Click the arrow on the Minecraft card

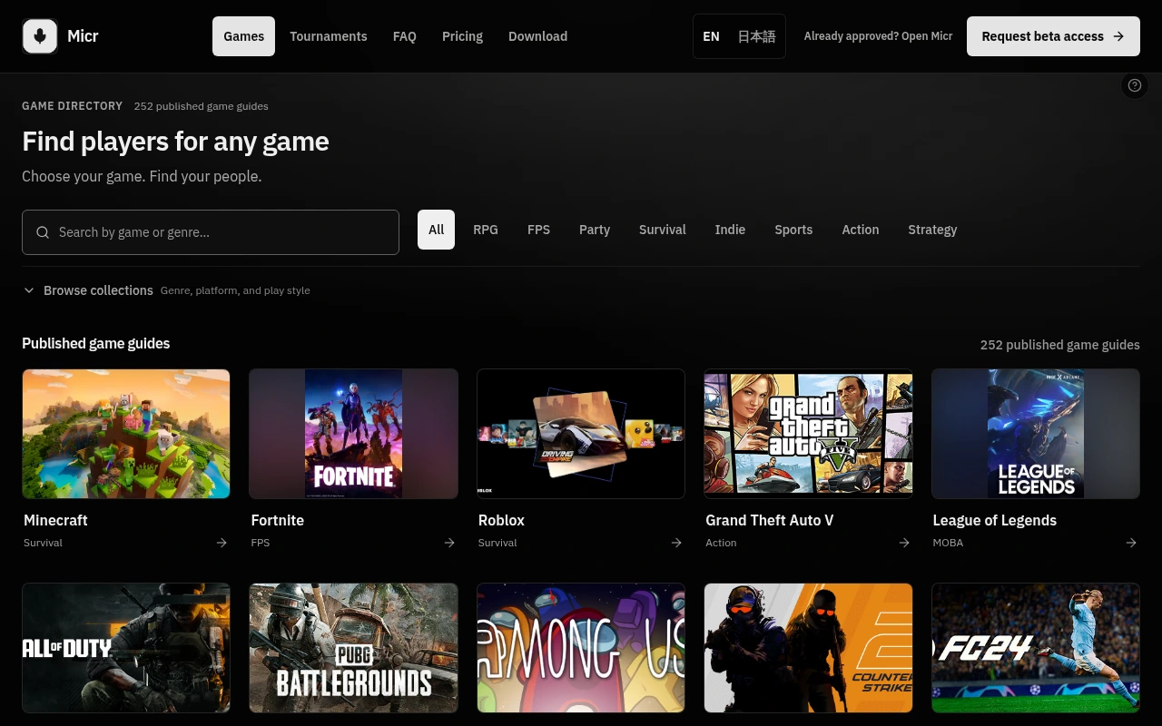(x=222, y=543)
